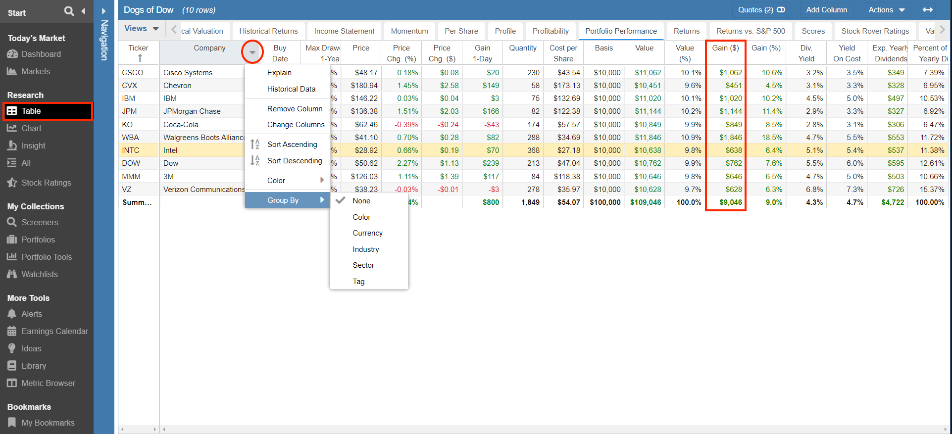Select the Table view icon
Viewport: 952px width, 434px height.
click(x=12, y=111)
